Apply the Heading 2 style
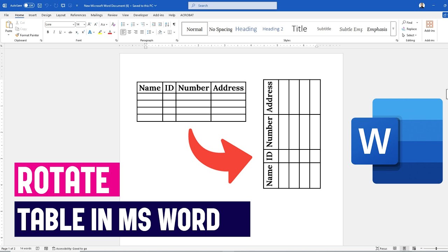Viewport: 448px width, 252px height. [x=273, y=29]
